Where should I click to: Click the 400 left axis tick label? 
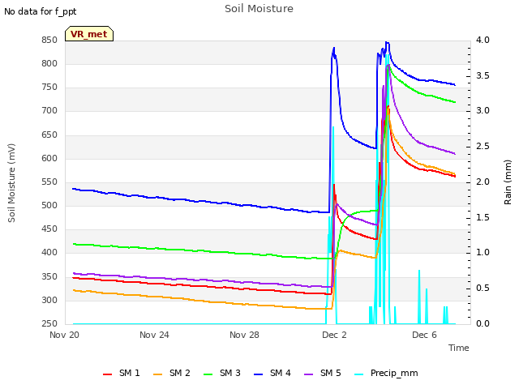49,253
